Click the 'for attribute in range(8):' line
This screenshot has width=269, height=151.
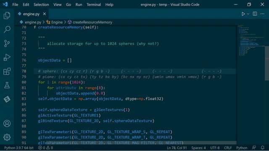pyautogui.click(x=76, y=88)
